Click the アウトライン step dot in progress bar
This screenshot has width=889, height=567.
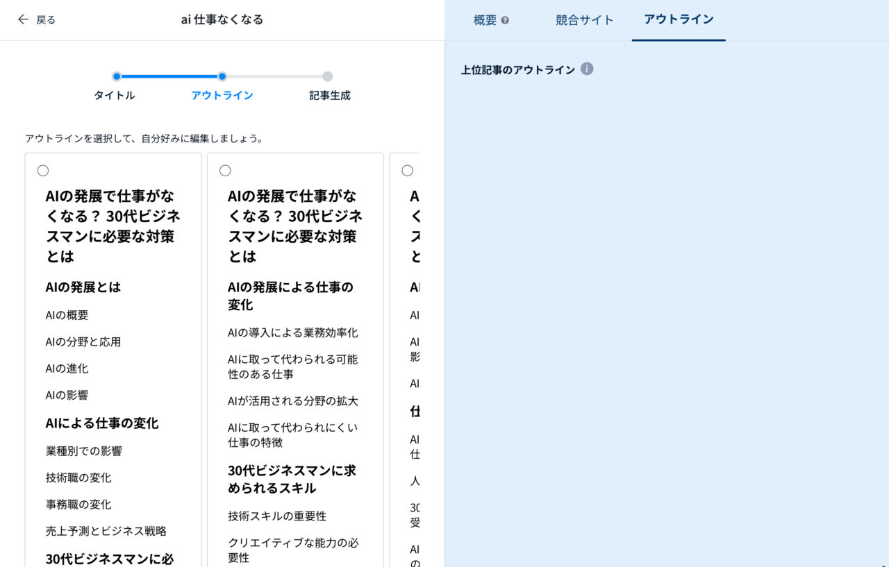[222, 76]
